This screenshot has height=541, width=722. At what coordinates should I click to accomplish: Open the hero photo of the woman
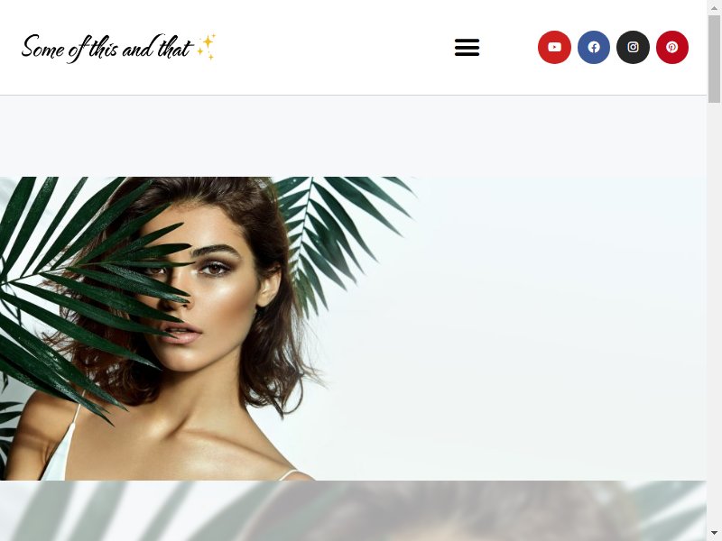[353, 328]
